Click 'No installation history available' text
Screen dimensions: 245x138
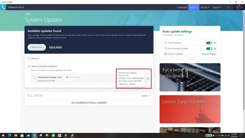point(89,103)
